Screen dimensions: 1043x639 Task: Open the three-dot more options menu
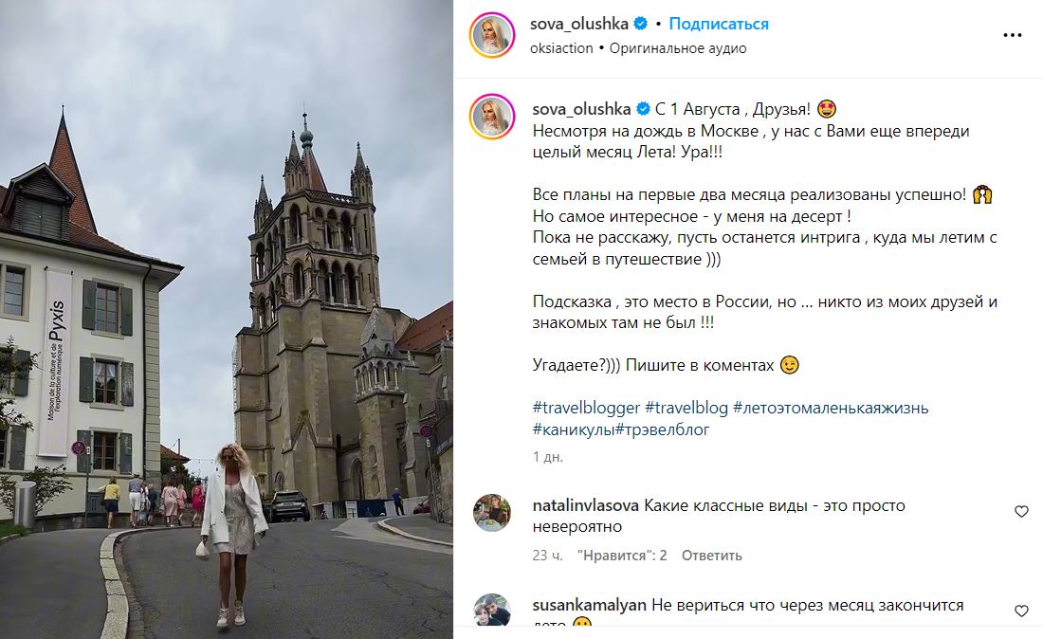click(x=1012, y=35)
